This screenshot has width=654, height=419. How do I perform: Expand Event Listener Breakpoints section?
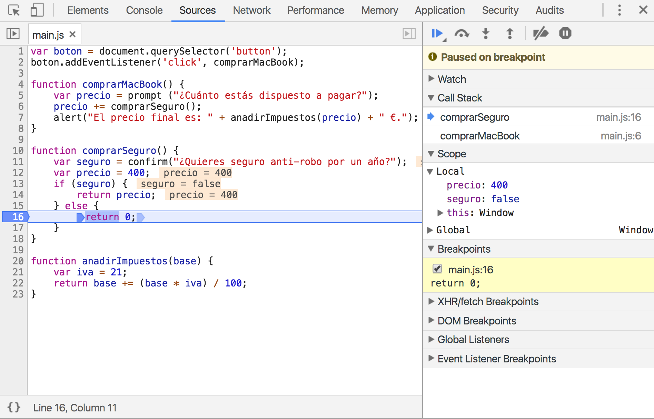point(538,359)
